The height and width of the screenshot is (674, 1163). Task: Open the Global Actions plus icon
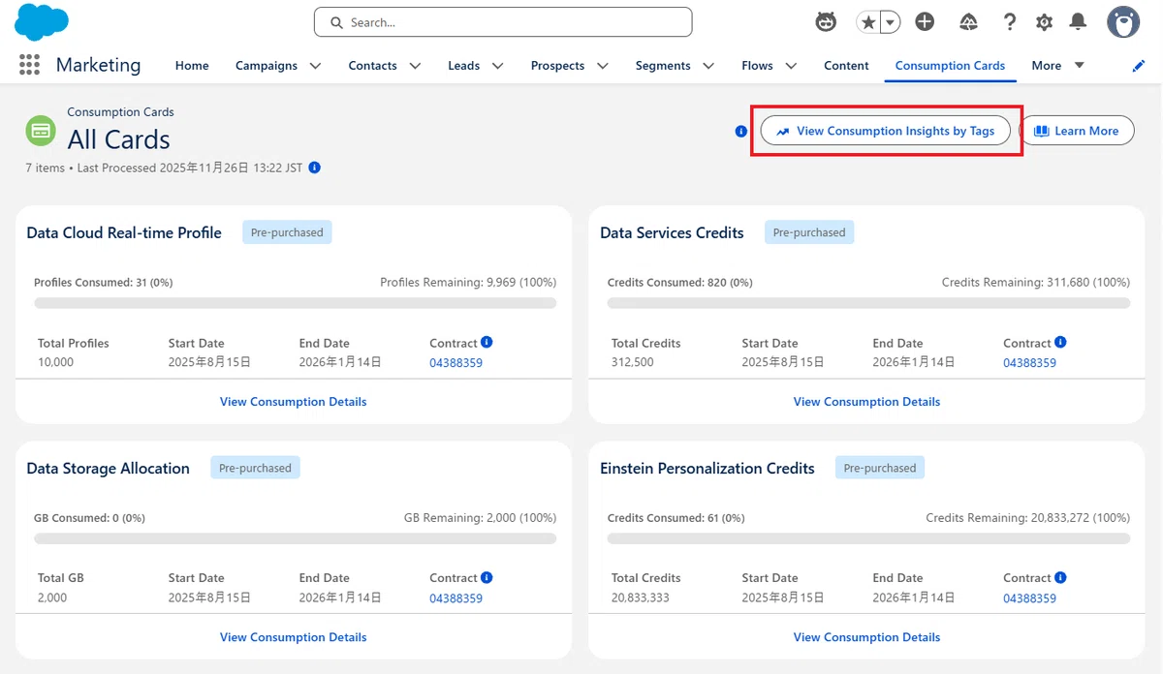point(925,21)
